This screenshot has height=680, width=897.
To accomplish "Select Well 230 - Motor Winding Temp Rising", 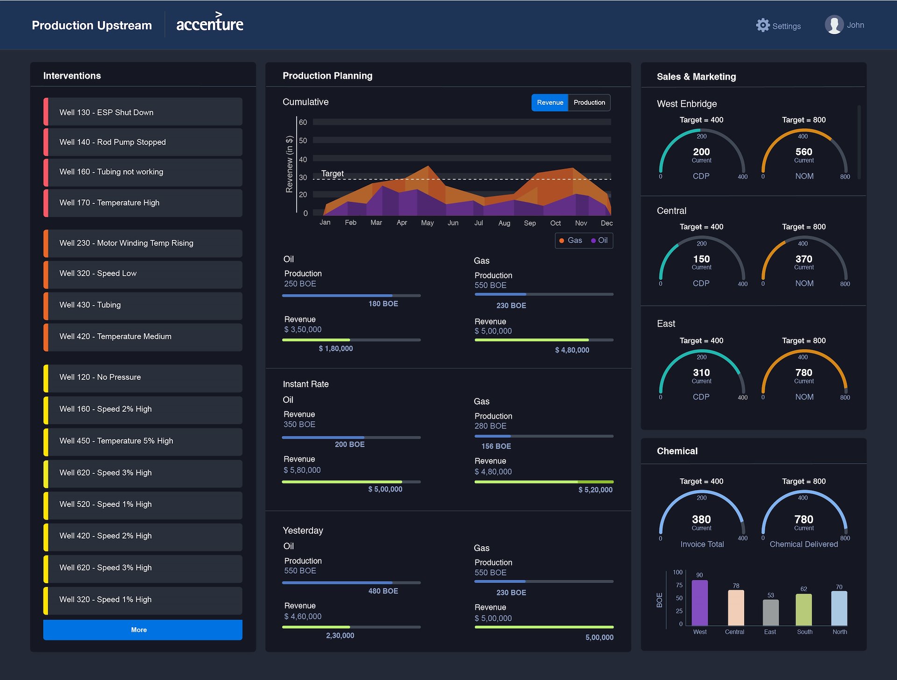I will [143, 243].
